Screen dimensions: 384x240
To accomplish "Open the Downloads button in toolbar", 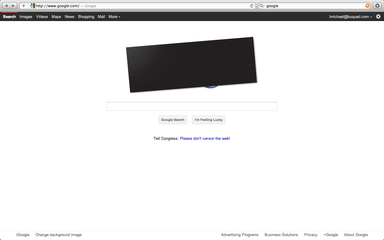I will 377,6.
